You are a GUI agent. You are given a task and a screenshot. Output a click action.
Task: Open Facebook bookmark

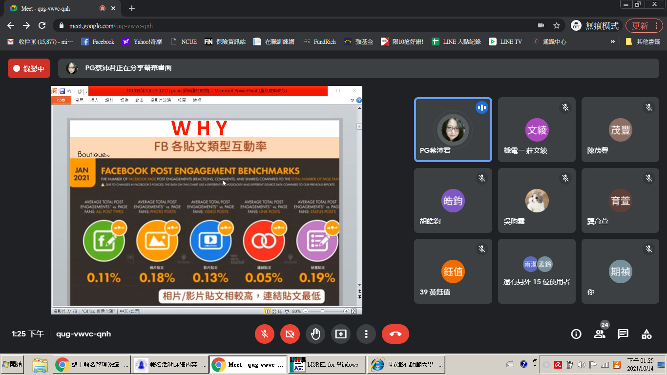coord(98,42)
